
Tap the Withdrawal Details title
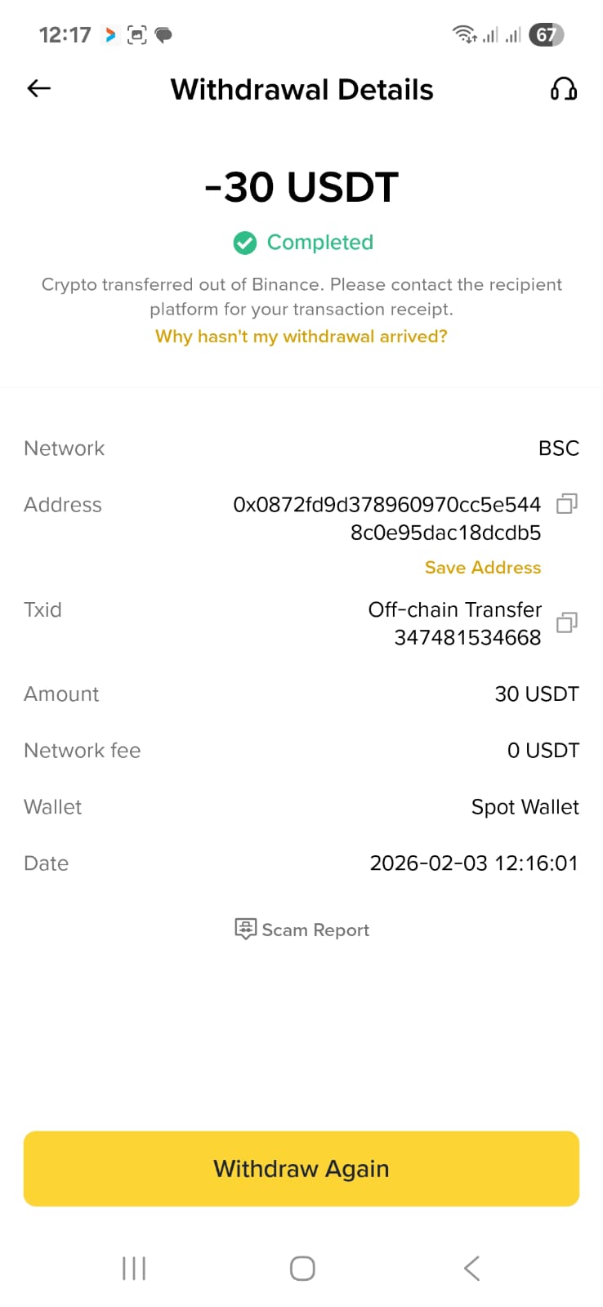pyautogui.click(x=301, y=89)
